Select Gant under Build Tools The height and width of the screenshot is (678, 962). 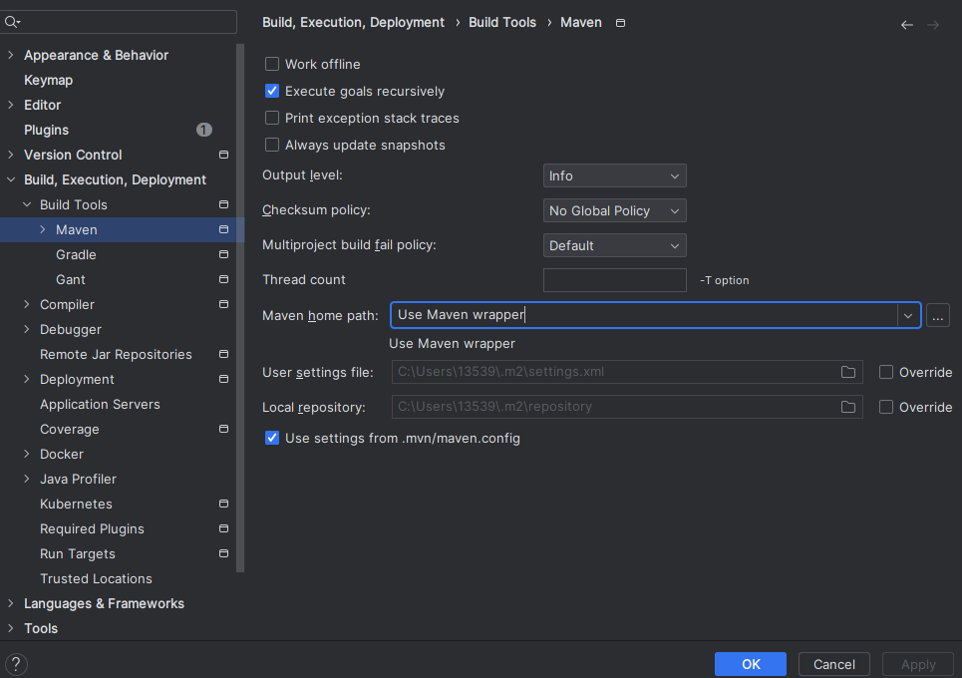click(x=71, y=279)
